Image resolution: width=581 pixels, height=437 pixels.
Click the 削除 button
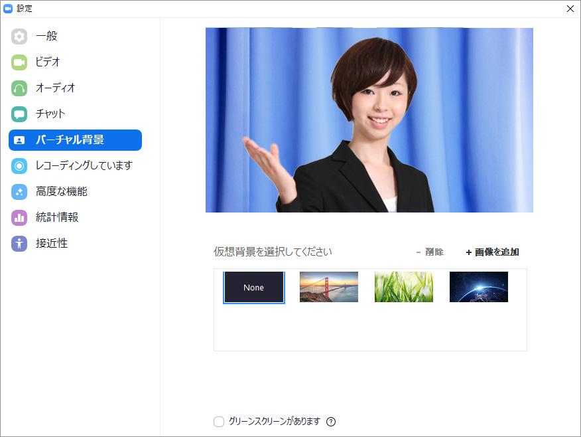click(x=430, y=252)
